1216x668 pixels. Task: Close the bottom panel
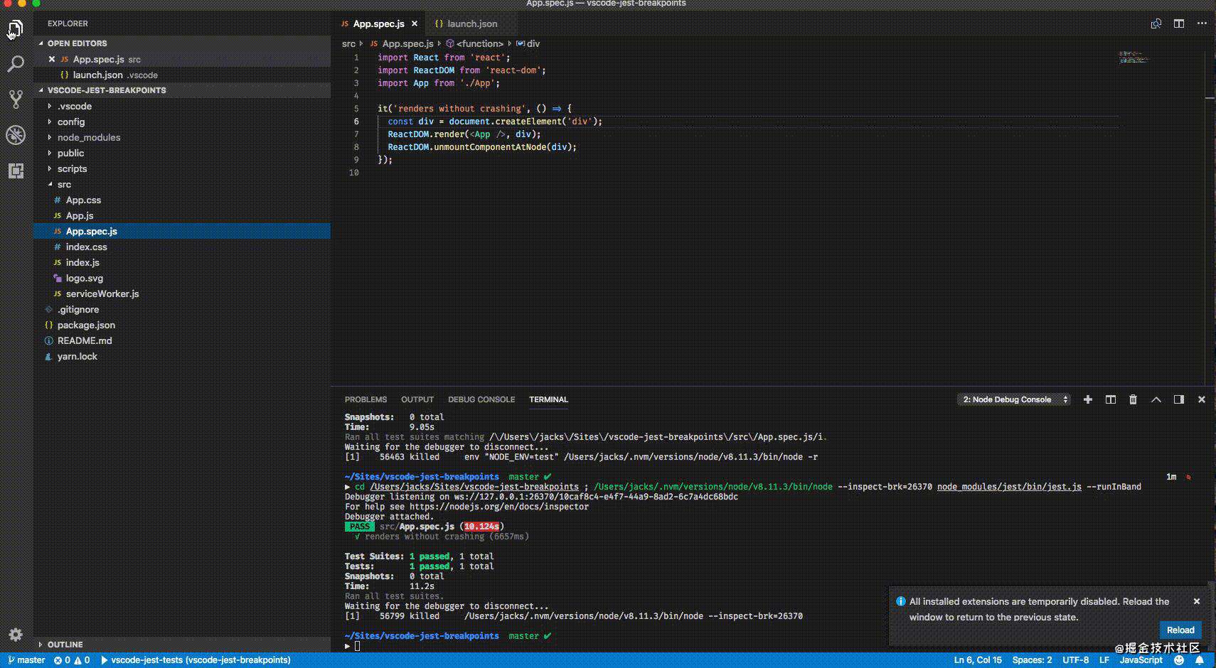(1202, 399)
